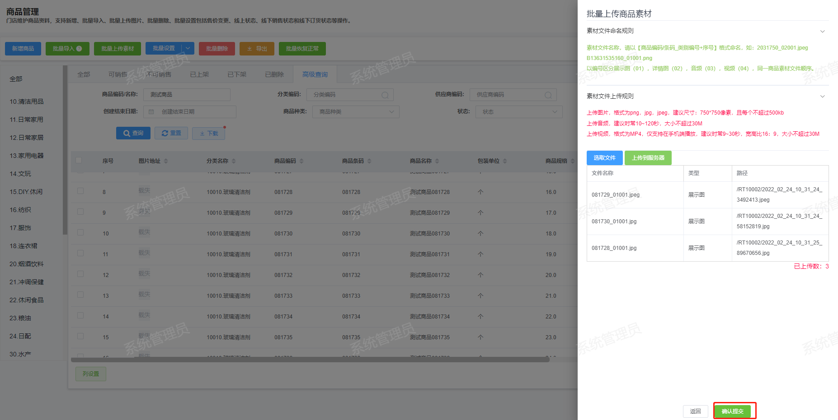Open the 商品种类 dropdown
Image resolution: width=838 pixels, height=420 pixels.
coord(355,112)
